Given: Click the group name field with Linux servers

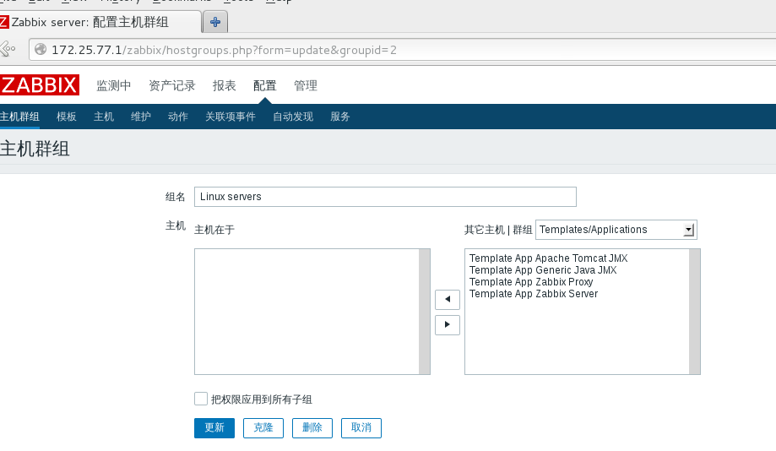Looking at the screenshot, I should tap(385, 197).
